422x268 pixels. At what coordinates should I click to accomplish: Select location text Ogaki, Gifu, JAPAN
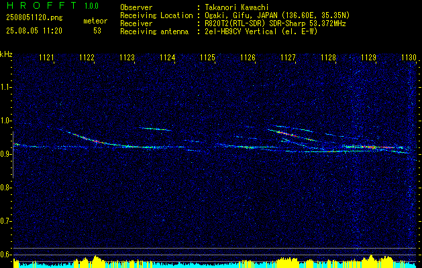241,15
